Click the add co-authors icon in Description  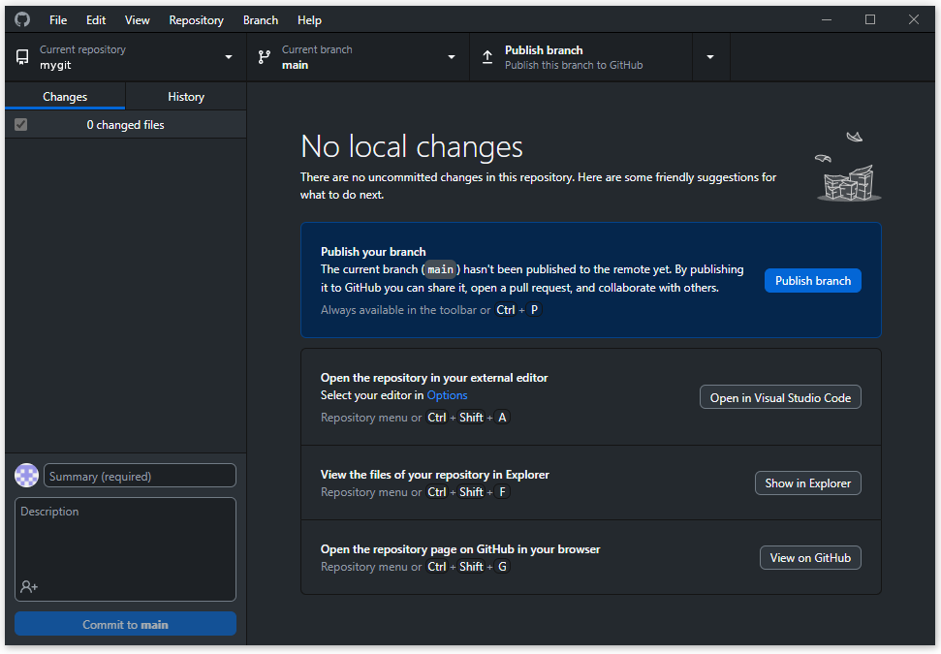tap(29, 586)
